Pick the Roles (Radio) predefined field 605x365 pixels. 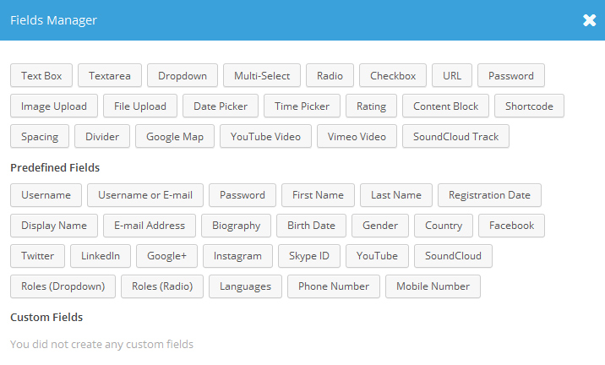click(x=162, y=286)
